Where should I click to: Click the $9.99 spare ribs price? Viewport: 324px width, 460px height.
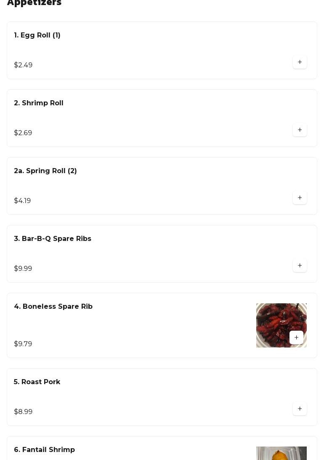tap(23, 269)
